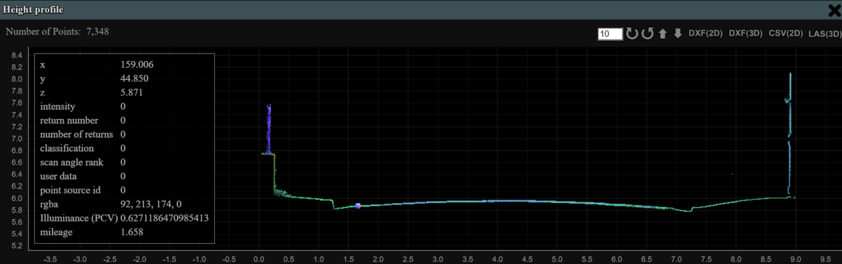Screen dimensions: 842x264
Task: Click the x coordinate value 159.006
Action: coord(137,64)
